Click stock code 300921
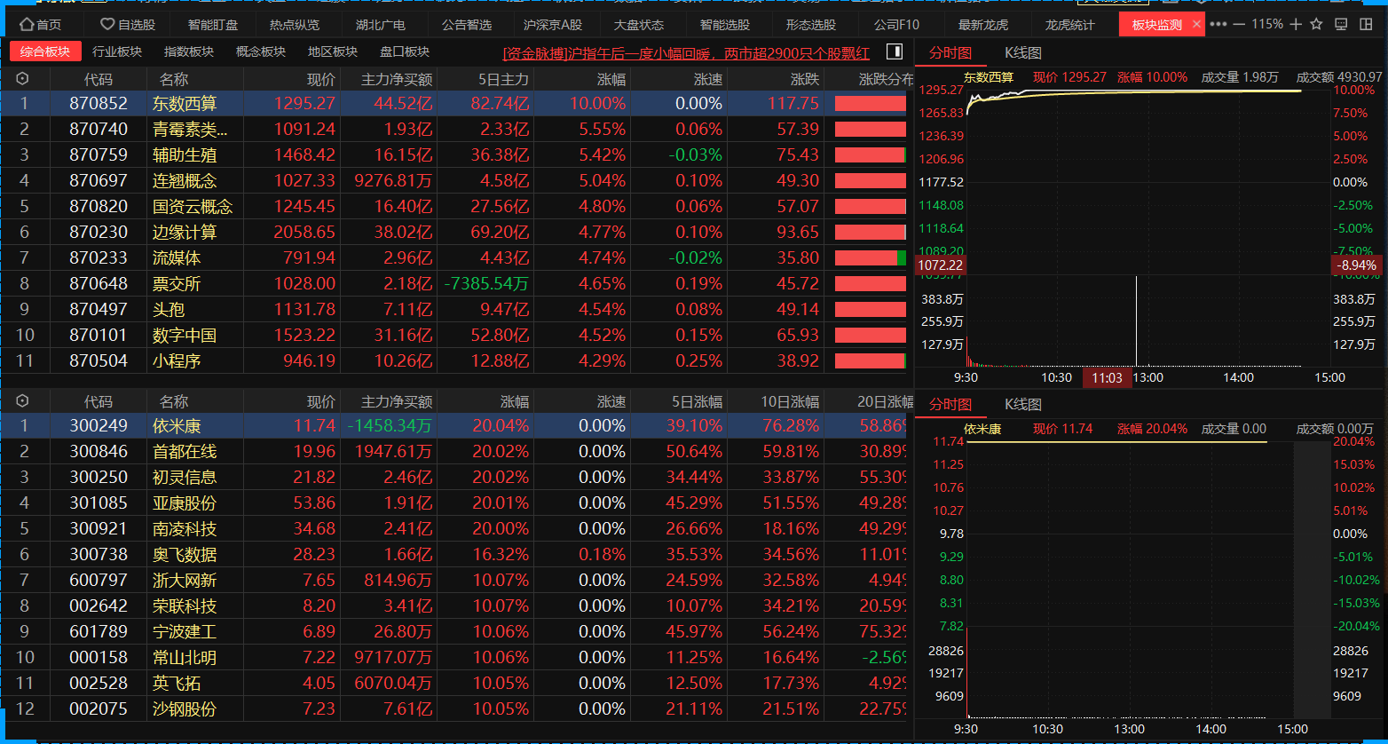The image size is (1388, 744). pos(99,528)
